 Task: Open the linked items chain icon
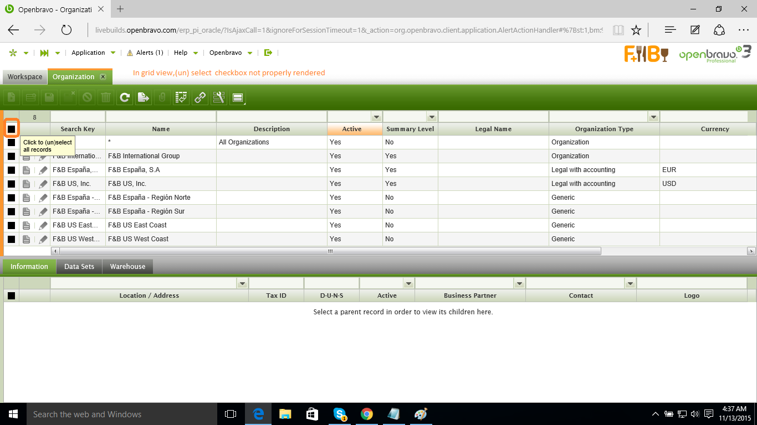click(x=200, y=98)
